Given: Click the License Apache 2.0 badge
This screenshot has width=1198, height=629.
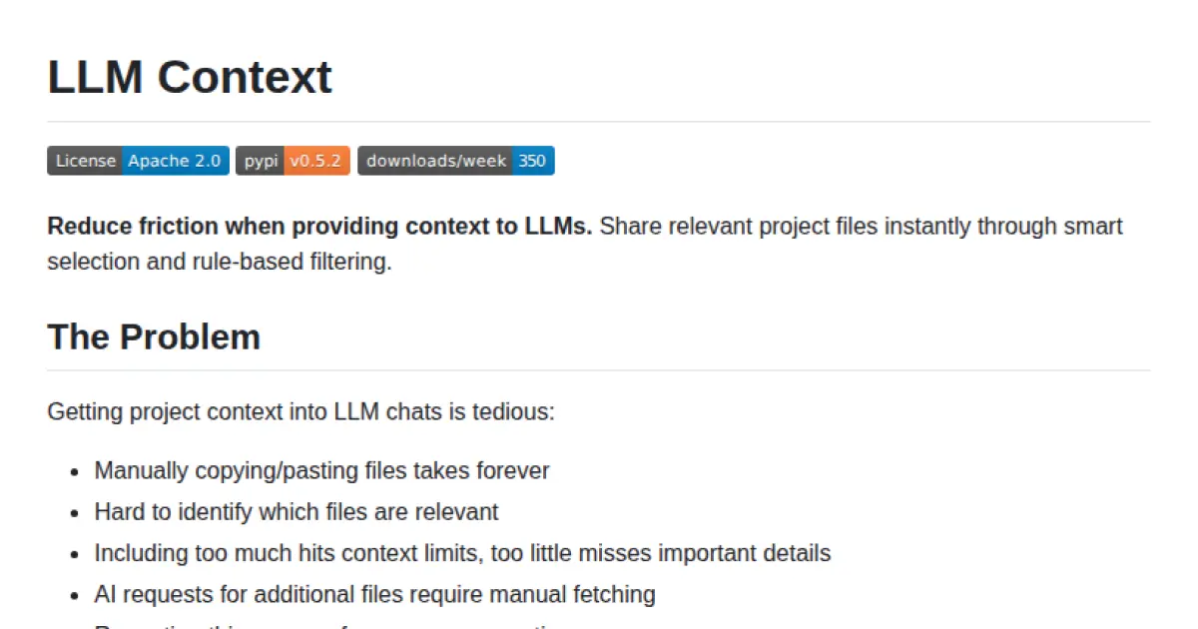Looking at the screenshot, I should tap(138, 161).
